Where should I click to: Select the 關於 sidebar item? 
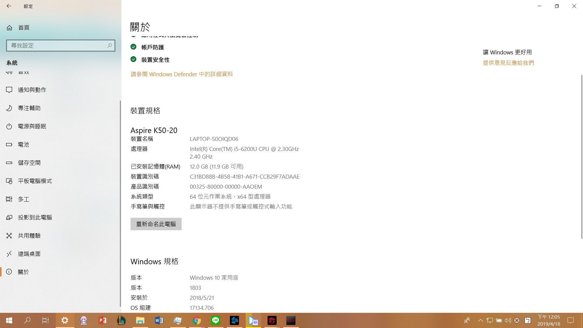pyautogui.click(x=61, y=272)
